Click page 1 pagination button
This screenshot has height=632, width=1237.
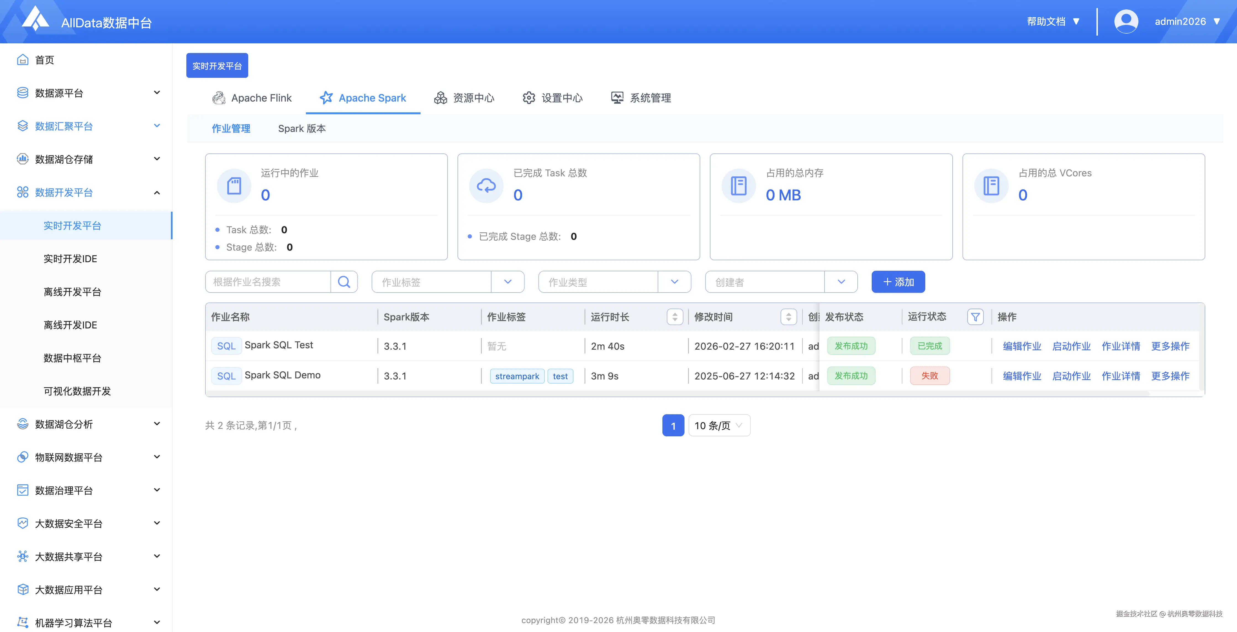tap(673, 425)
